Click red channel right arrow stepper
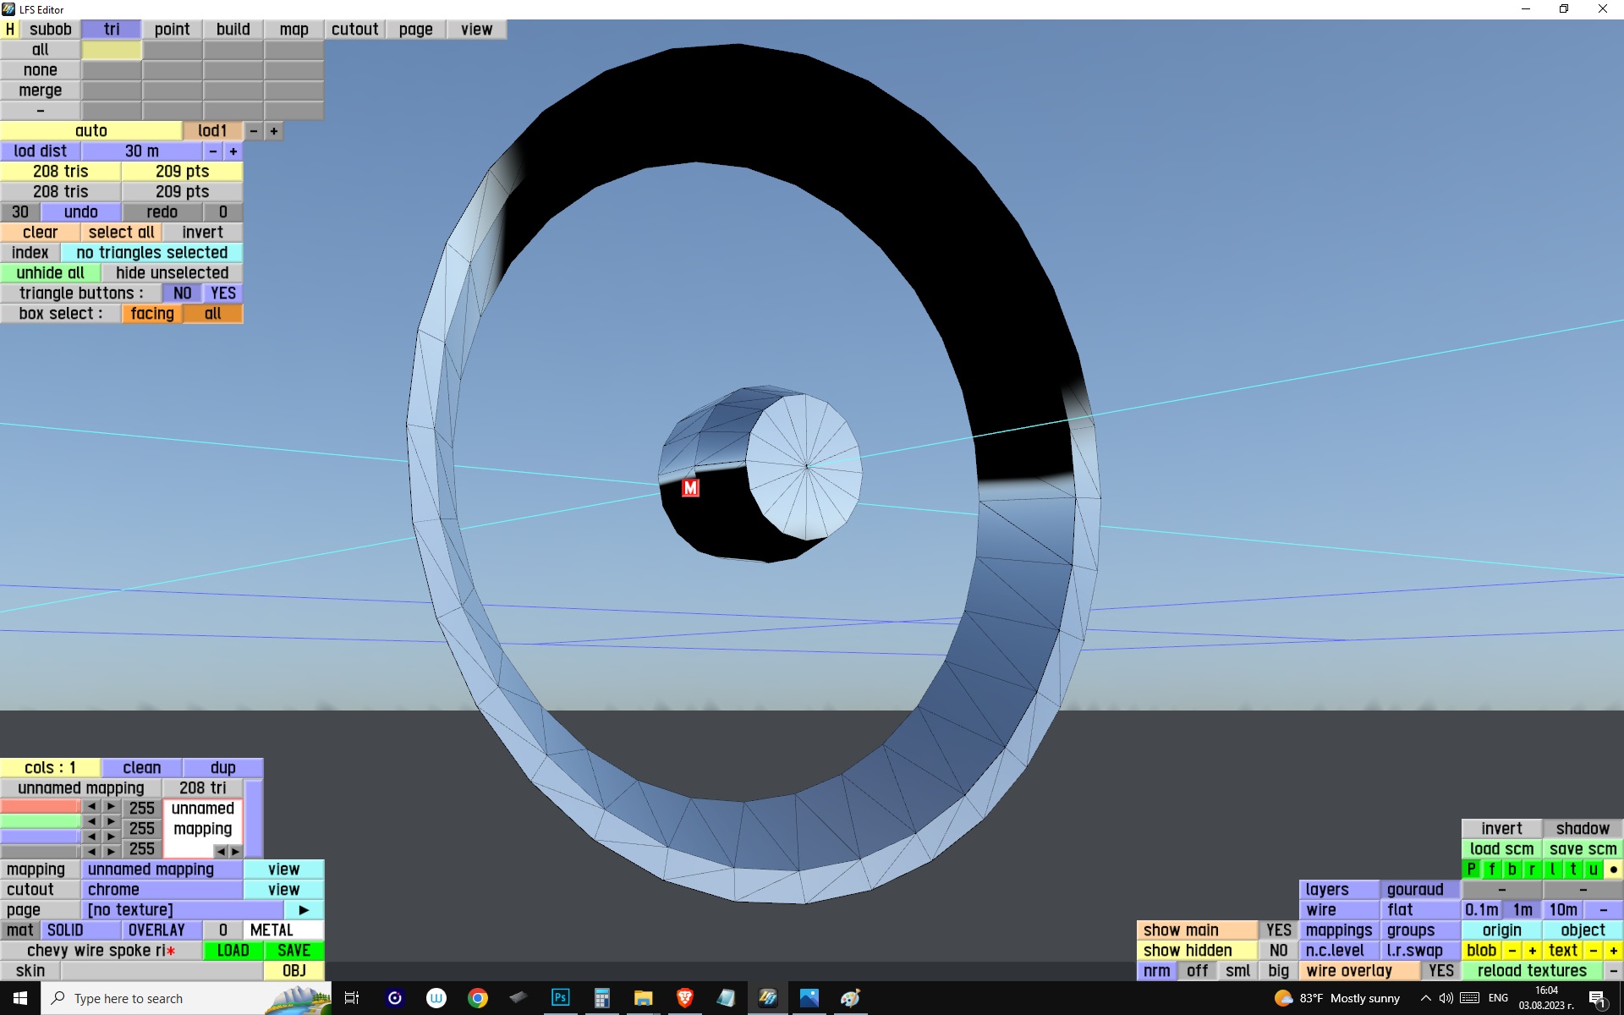Screen dimensions: 1624x1015 pos(111,807)
